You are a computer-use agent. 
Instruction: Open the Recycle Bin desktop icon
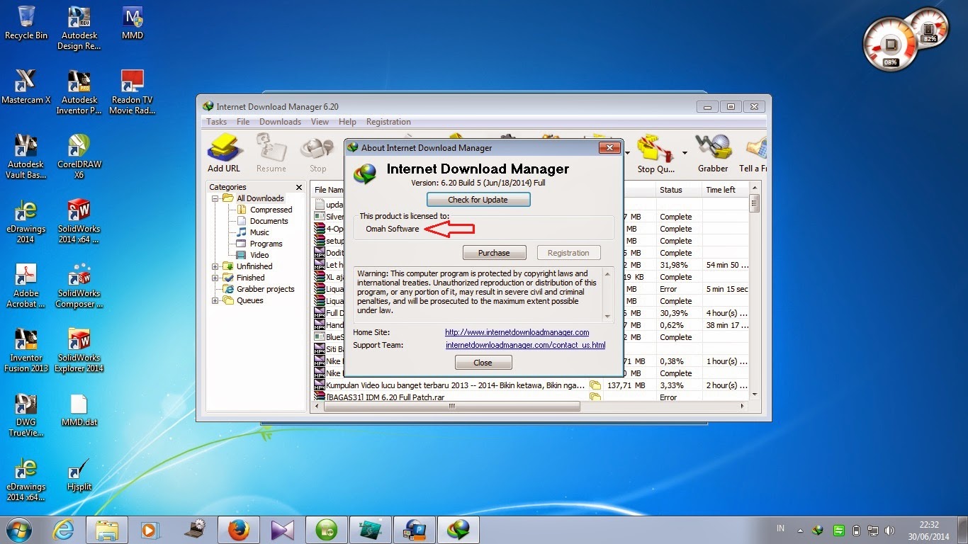[26, 23]
